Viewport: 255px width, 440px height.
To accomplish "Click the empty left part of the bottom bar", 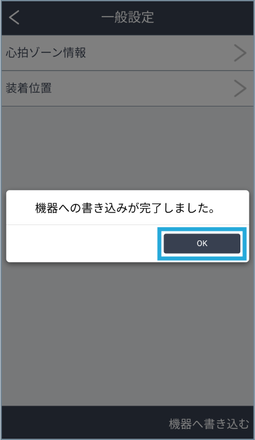I will coord(85,423).
